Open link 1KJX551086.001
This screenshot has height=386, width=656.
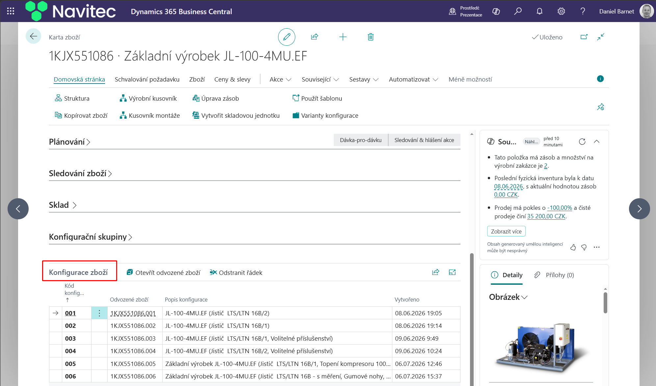click(133, 313)
